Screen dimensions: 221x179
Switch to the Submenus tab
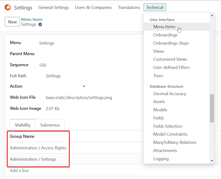coord(50,125)
